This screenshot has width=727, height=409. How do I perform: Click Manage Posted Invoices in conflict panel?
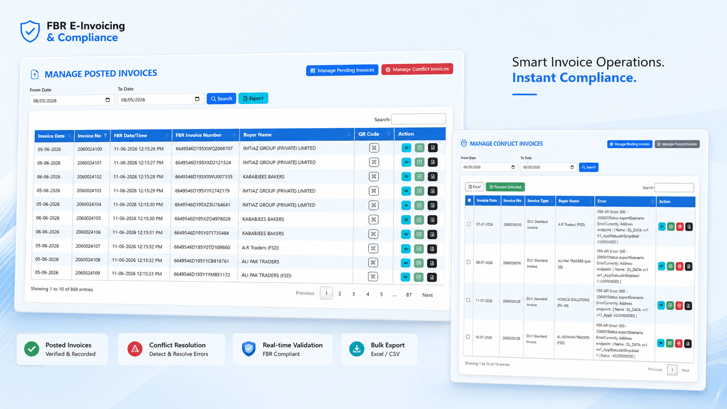point(677,144)
